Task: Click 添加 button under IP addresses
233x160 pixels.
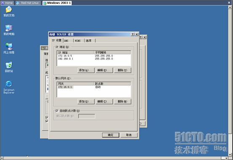Action: click(86, 70)
